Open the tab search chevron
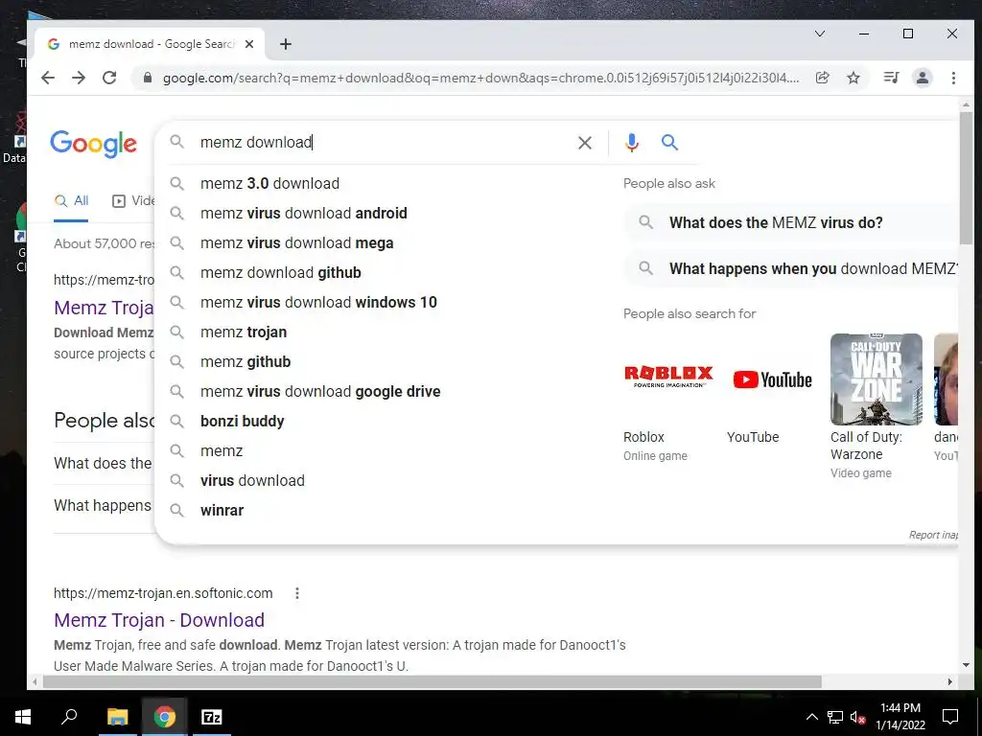 pos(820,34)
